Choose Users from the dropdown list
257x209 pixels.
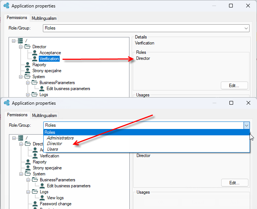click(x=147, y=149)
